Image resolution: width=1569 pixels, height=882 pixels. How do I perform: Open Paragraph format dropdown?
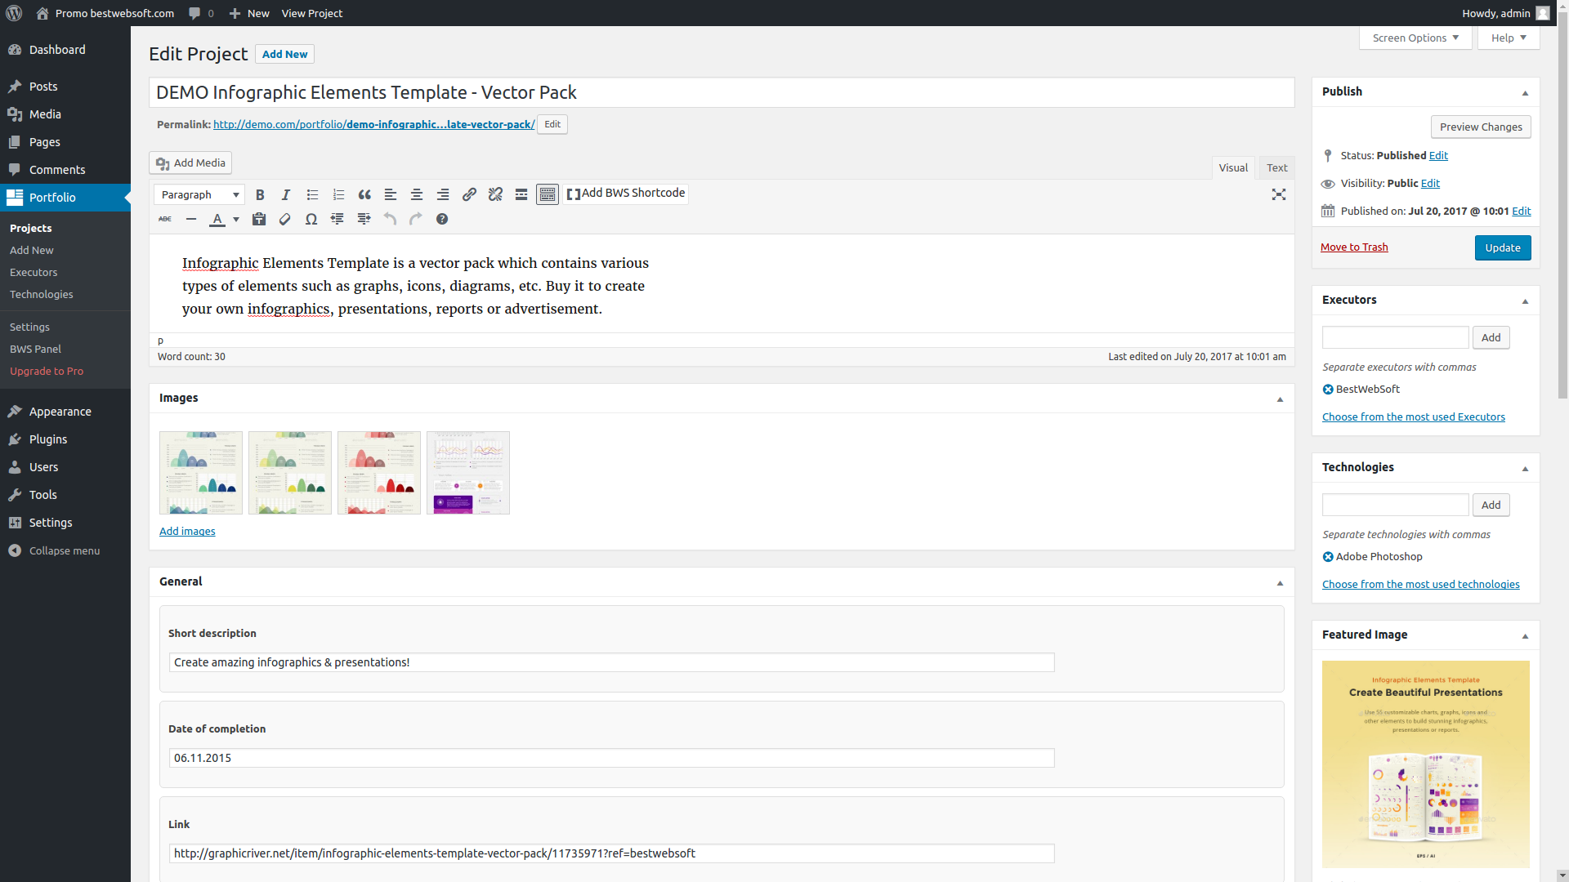click(x=199, y=194)
